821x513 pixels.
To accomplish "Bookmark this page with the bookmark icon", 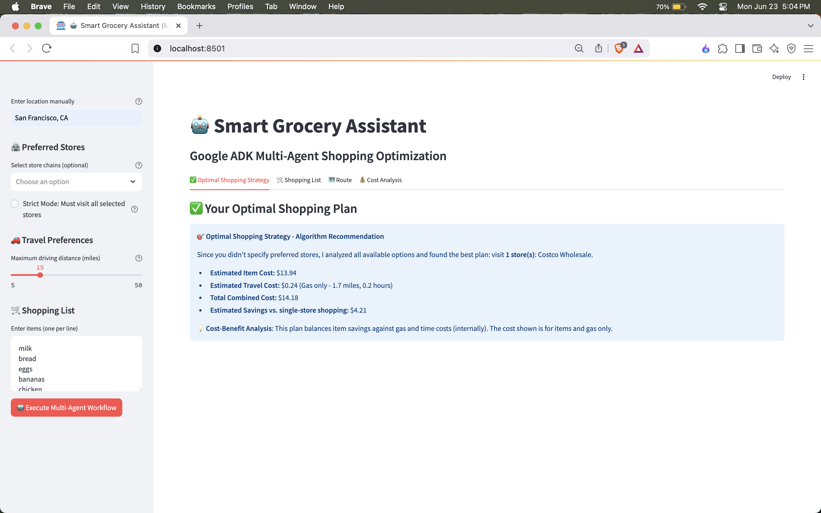I will tap(135, 48).
